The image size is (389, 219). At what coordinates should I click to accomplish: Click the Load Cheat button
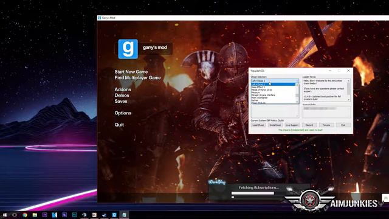coord(258,125)
